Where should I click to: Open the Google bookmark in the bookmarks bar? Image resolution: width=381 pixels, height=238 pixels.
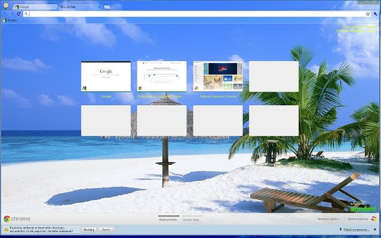click(x=10, y=20)
